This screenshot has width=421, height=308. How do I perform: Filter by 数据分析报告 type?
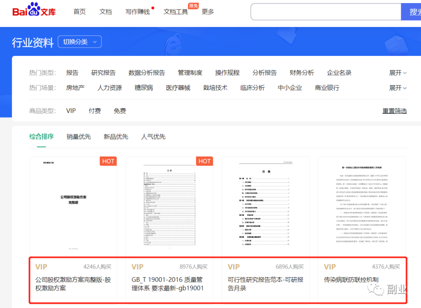147,73
